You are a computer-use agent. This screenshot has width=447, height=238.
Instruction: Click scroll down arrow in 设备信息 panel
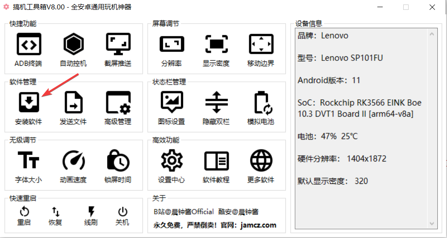coord(432,223)
